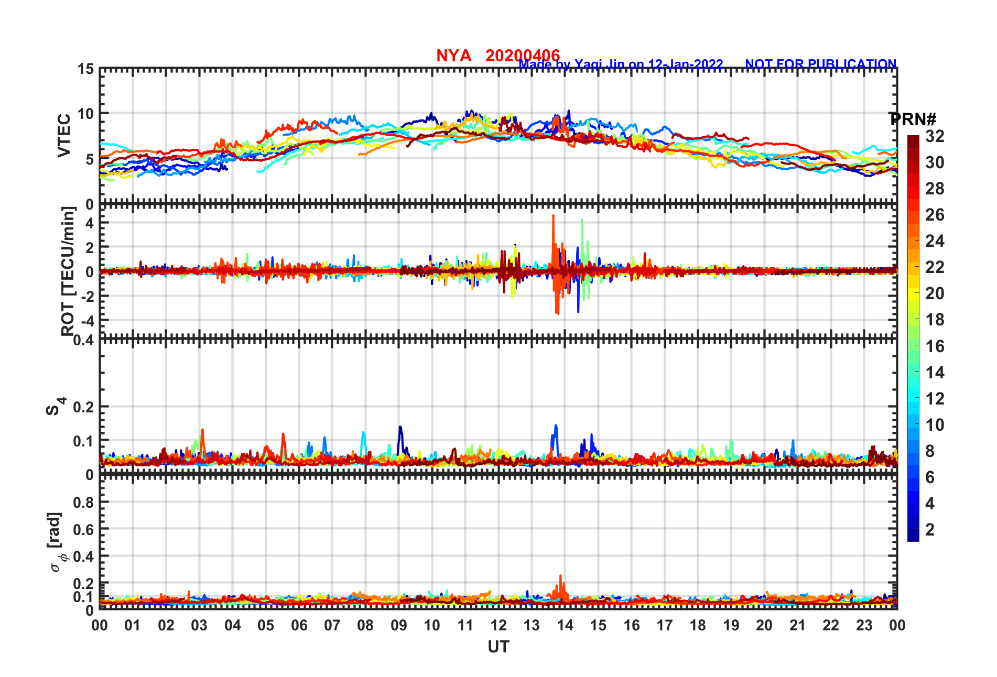
Task: Click the S4 axis tick 0.1
Action: coord(84,441)
